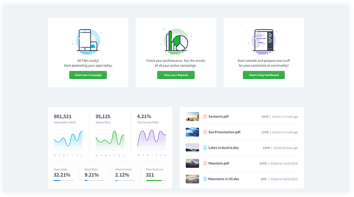Click the 'Conversion Rate' label
Screen dimensions: 354x197
(x=148, y=123)
